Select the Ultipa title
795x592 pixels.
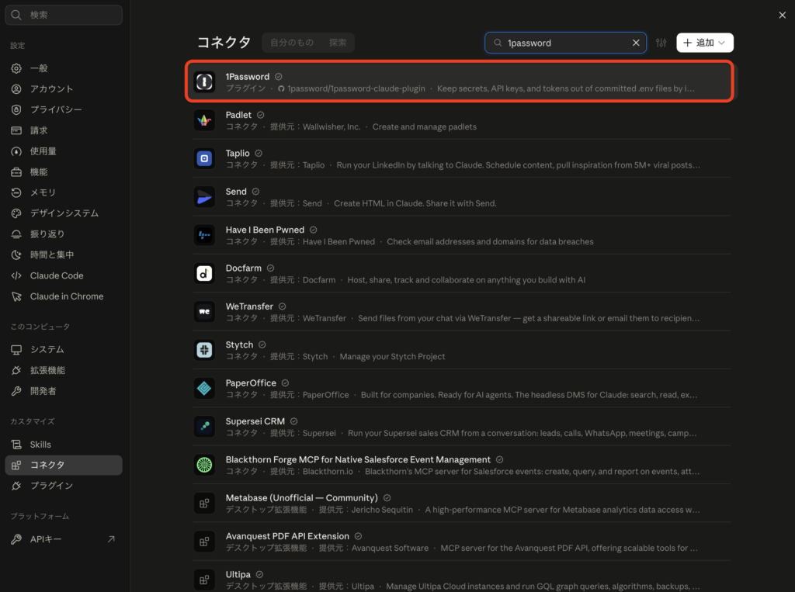238,574
